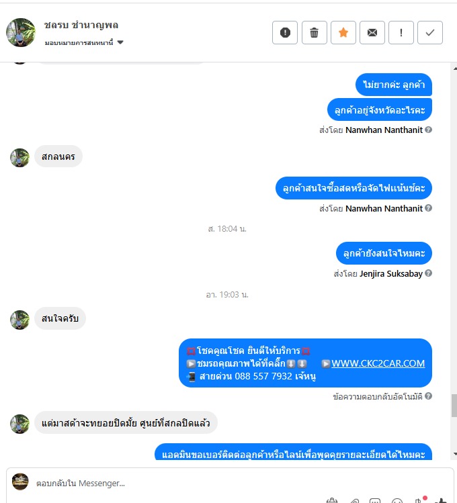Toggle the orange star follow-up flag

tap(343, 32)
